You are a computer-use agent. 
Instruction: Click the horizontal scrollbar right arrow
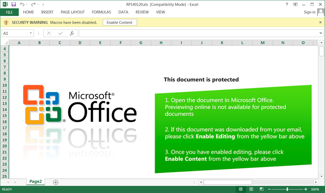pos(316,182)
